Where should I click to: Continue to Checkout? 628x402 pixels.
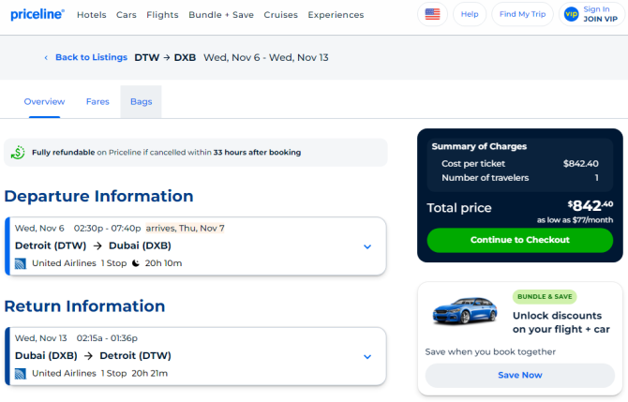520,240
